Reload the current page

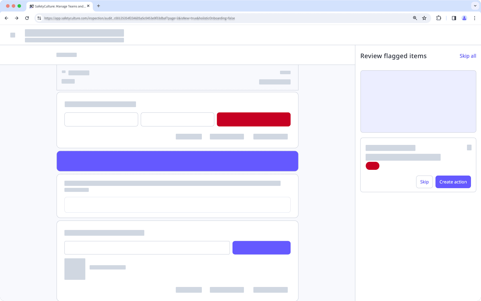click(x=27, y=18)
